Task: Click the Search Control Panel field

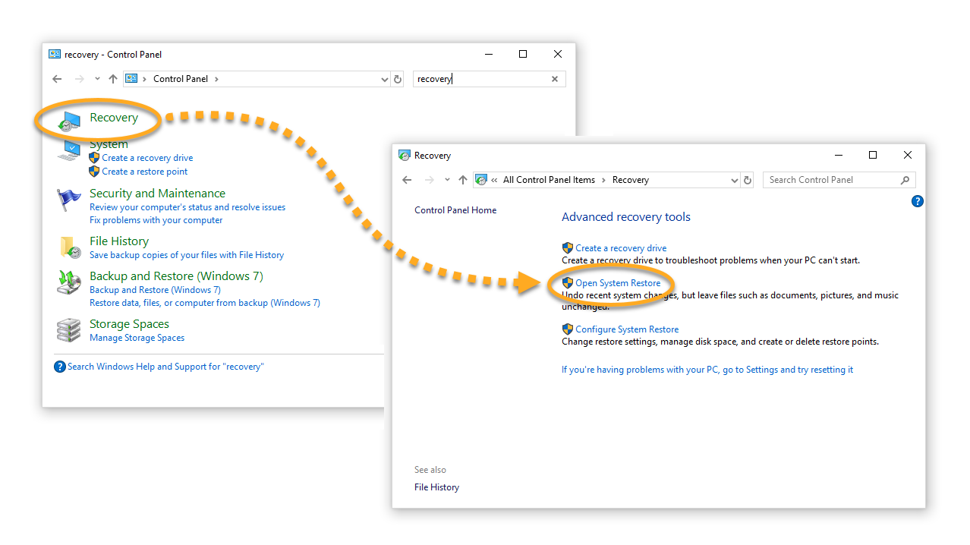Action: click(x=831, y=180)
